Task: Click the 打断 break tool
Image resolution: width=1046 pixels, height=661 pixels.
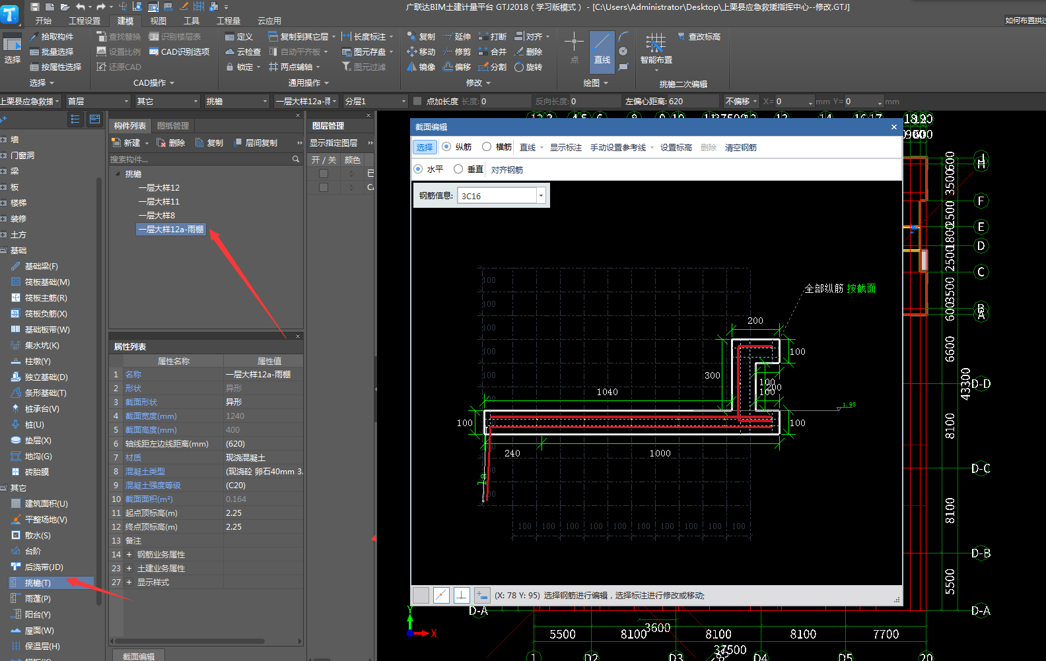Action: pyautogui.click(x=492, y=37)
